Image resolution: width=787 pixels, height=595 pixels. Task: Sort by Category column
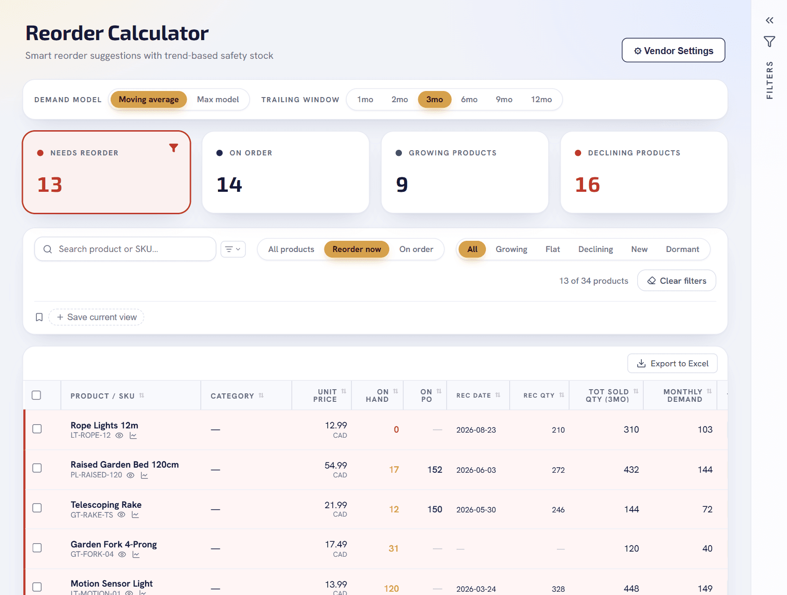tap(261, 395)
